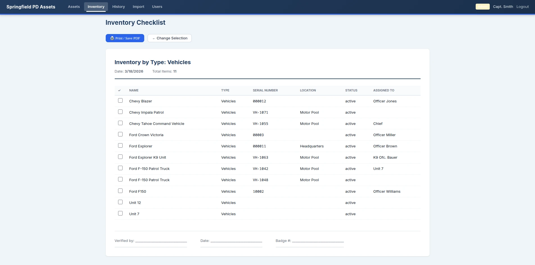Mark the Ford F150 checkbox
This screenshot has width=535, height=265.
120,191
